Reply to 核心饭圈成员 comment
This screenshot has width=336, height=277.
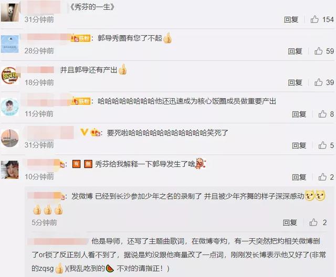point(299,114)
